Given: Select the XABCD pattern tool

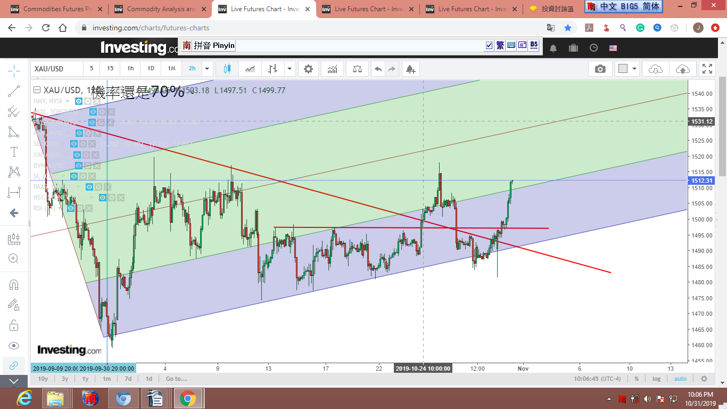Looking at the screenshot, I should pos(14,172).
